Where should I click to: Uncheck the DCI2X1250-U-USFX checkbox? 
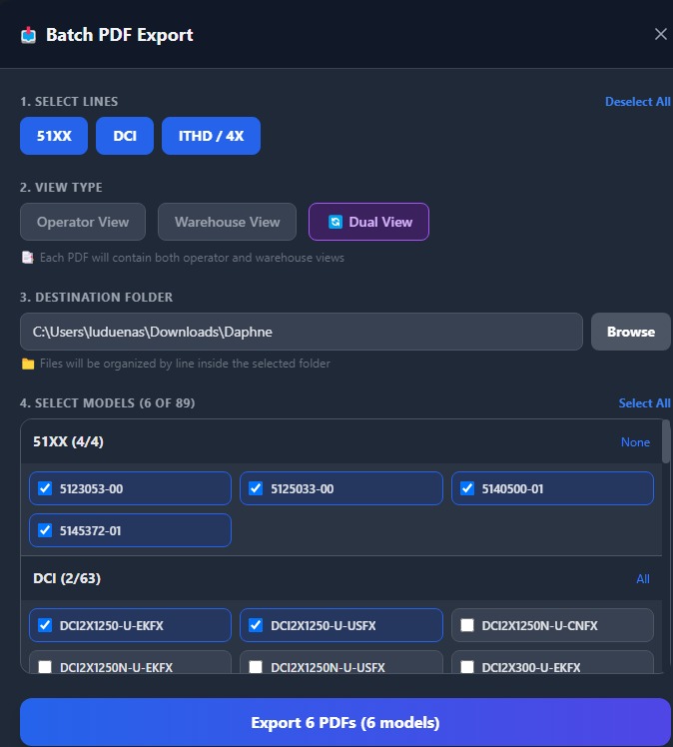point(256,625)
